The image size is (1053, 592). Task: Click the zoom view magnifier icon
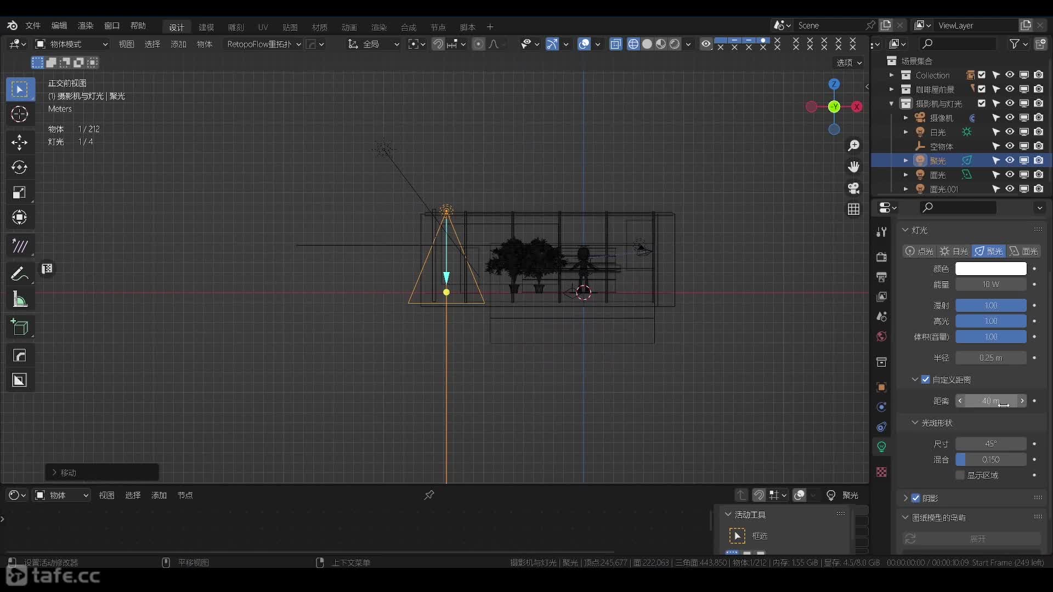(853, 145)
